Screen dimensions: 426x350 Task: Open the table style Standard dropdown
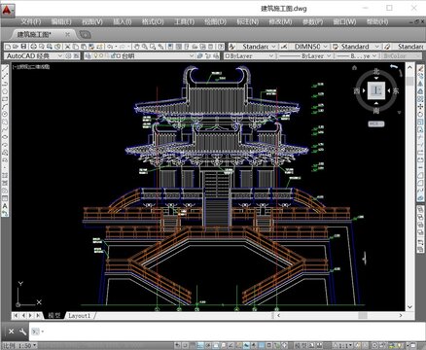coord(377,47)
